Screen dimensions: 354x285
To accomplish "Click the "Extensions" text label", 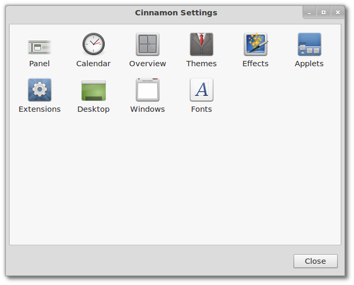I will tap(40, 109).
